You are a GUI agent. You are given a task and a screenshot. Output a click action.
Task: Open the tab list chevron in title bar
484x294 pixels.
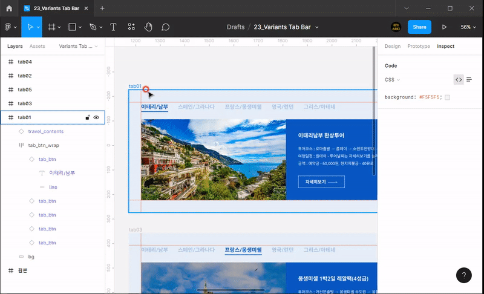pos(407,8)
